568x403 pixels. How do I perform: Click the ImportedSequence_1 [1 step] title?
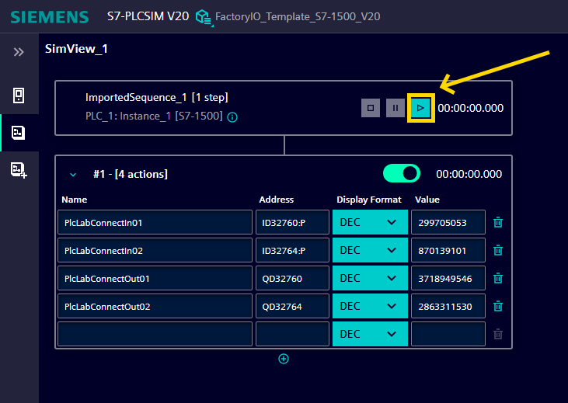click(157, 97)
